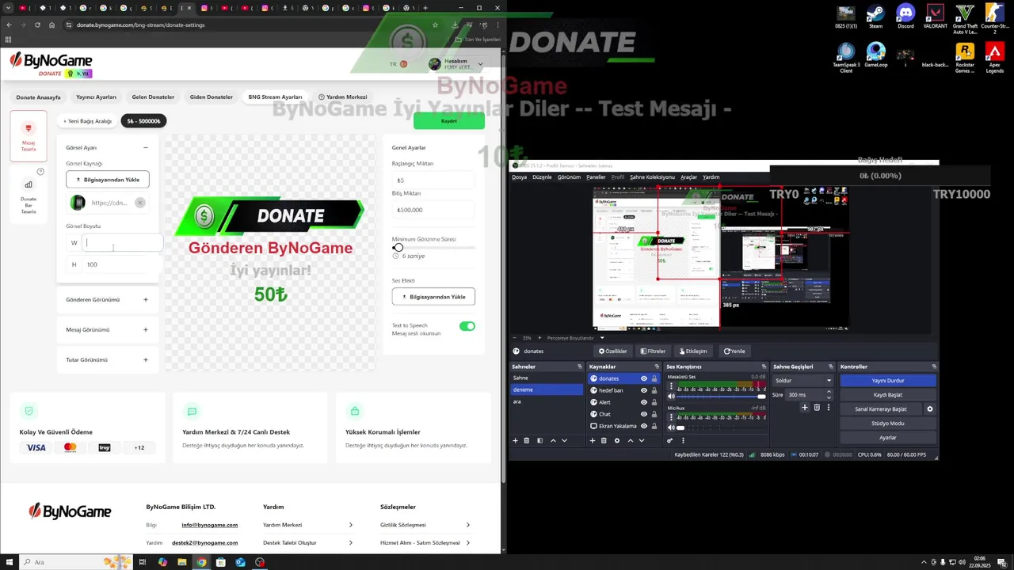Open the Gelen Donateler tab

[153, 97]
